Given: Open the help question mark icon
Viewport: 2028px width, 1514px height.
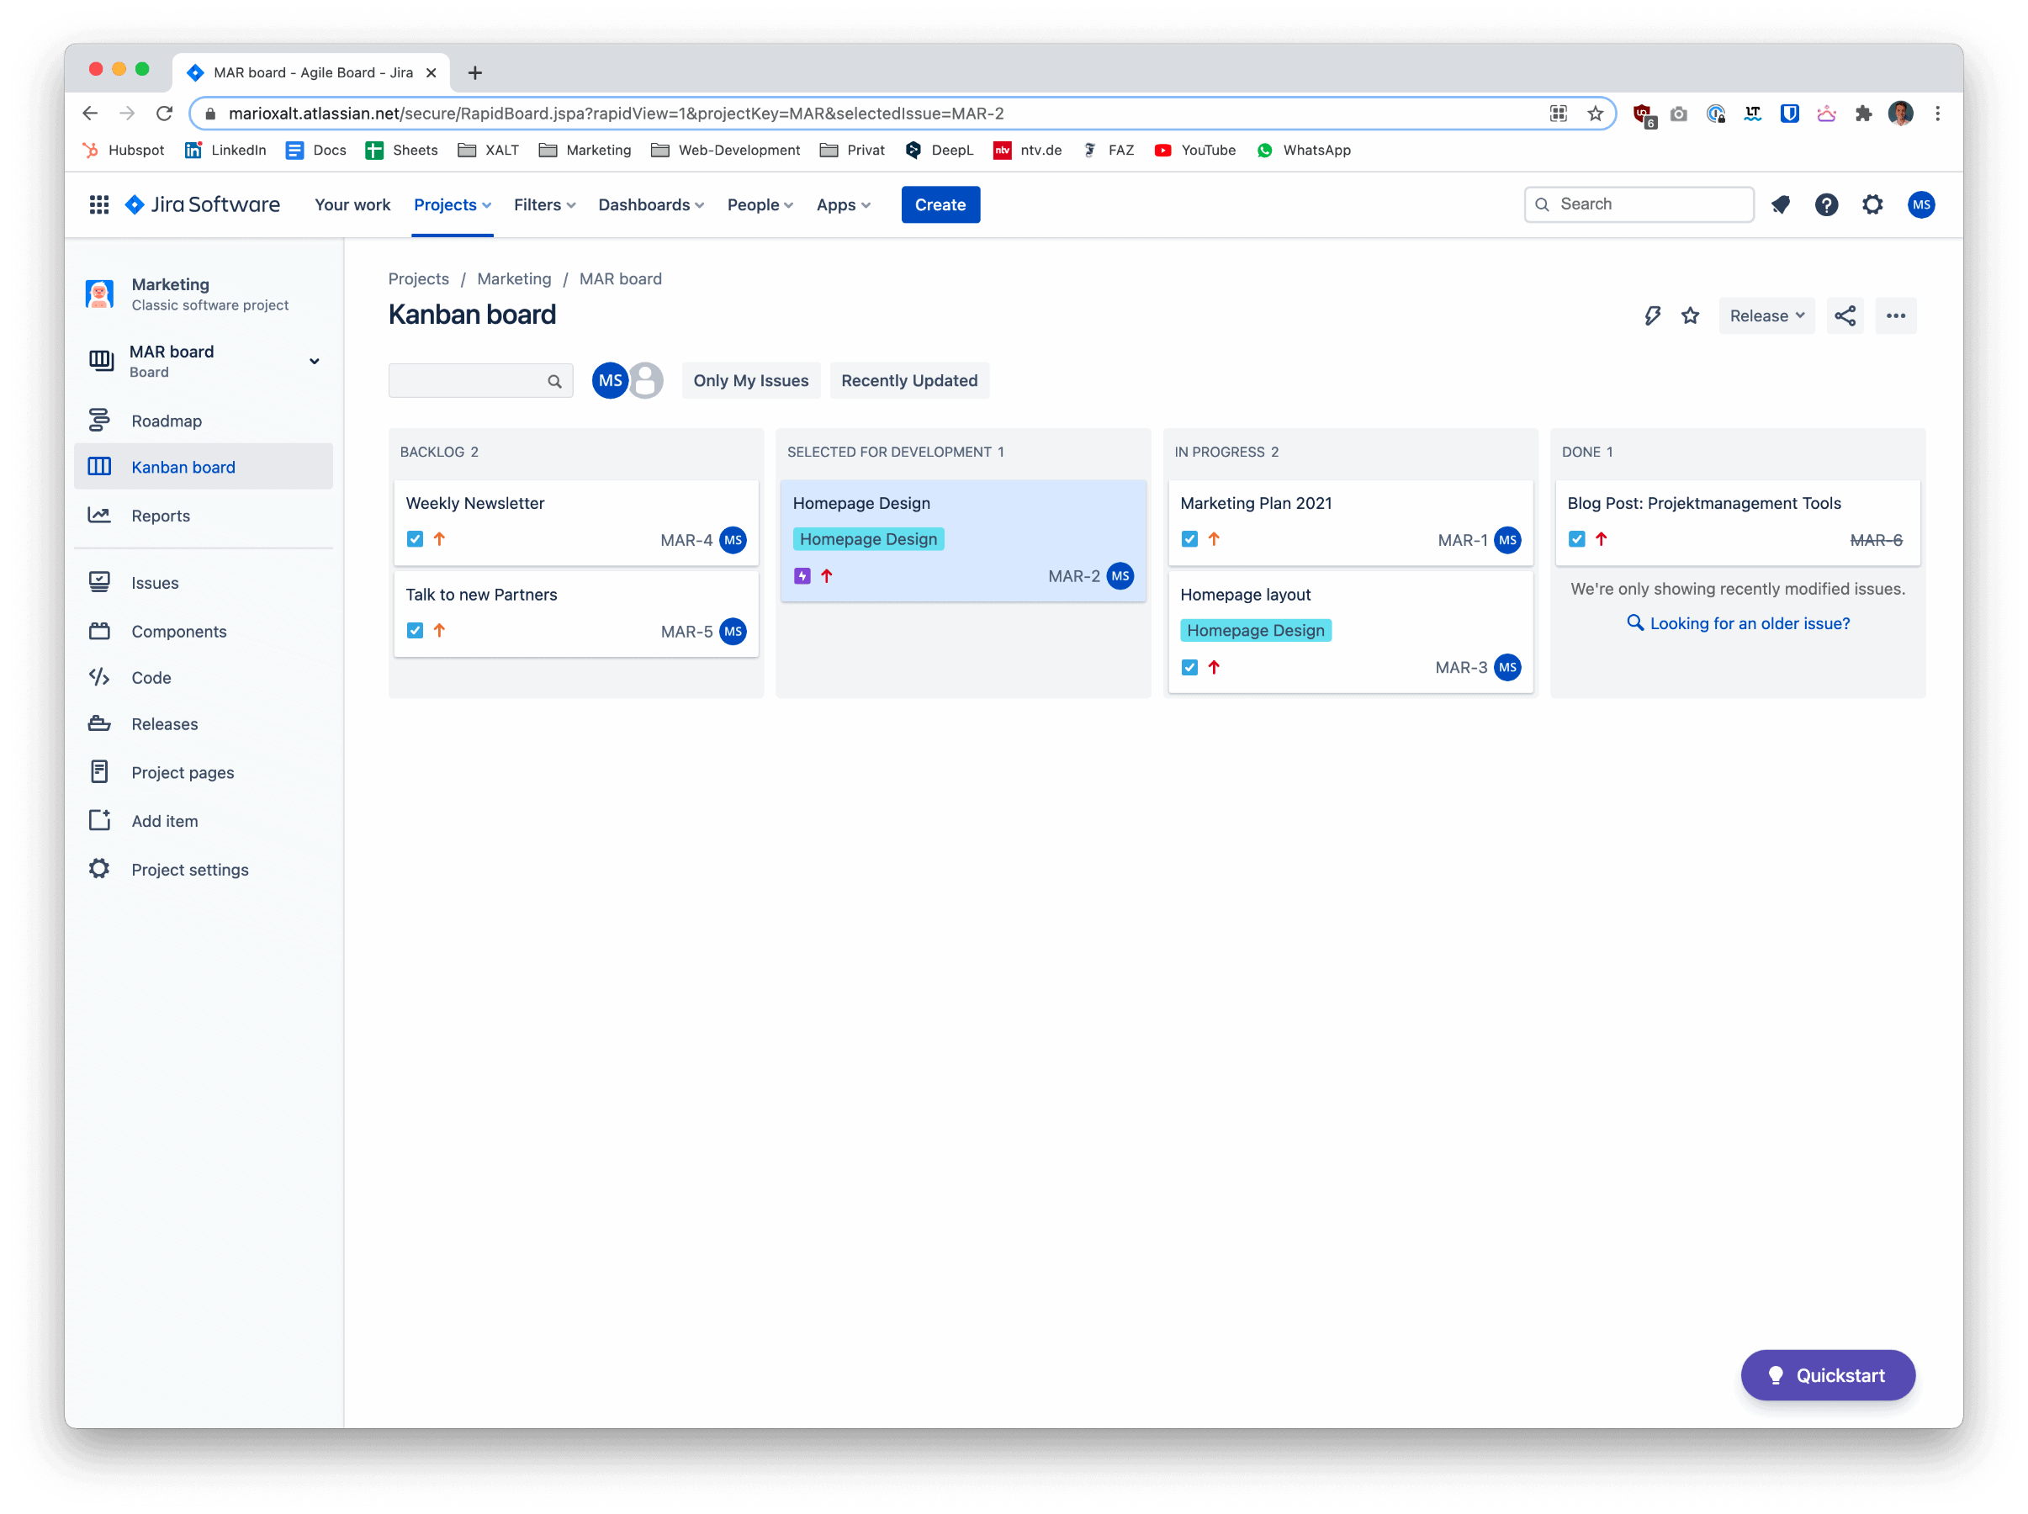Looking at the screenshot, I should [x=1825, y=204].
